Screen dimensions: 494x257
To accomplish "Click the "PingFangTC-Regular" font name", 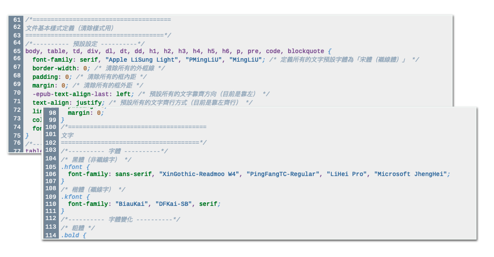I will 283,174.
